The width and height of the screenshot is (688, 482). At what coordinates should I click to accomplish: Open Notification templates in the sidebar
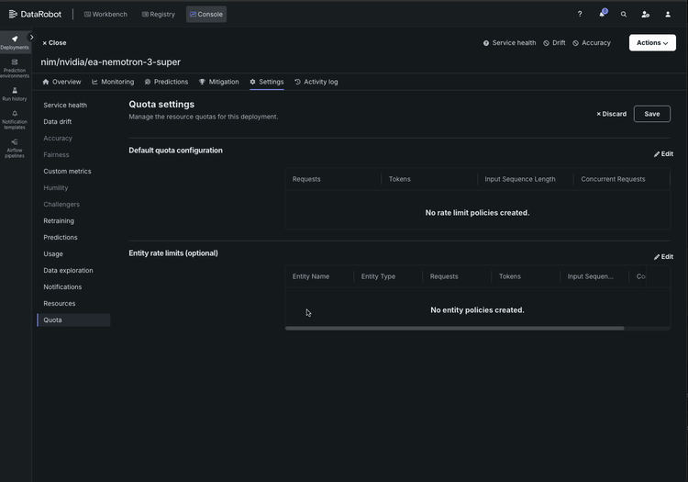click(15, 120)
